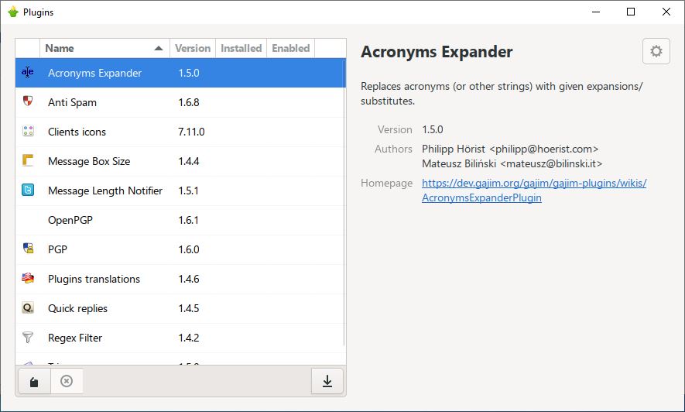The image size is (685, 412).
Task: Select the PGP plugin name
Action: click(58, 249)
